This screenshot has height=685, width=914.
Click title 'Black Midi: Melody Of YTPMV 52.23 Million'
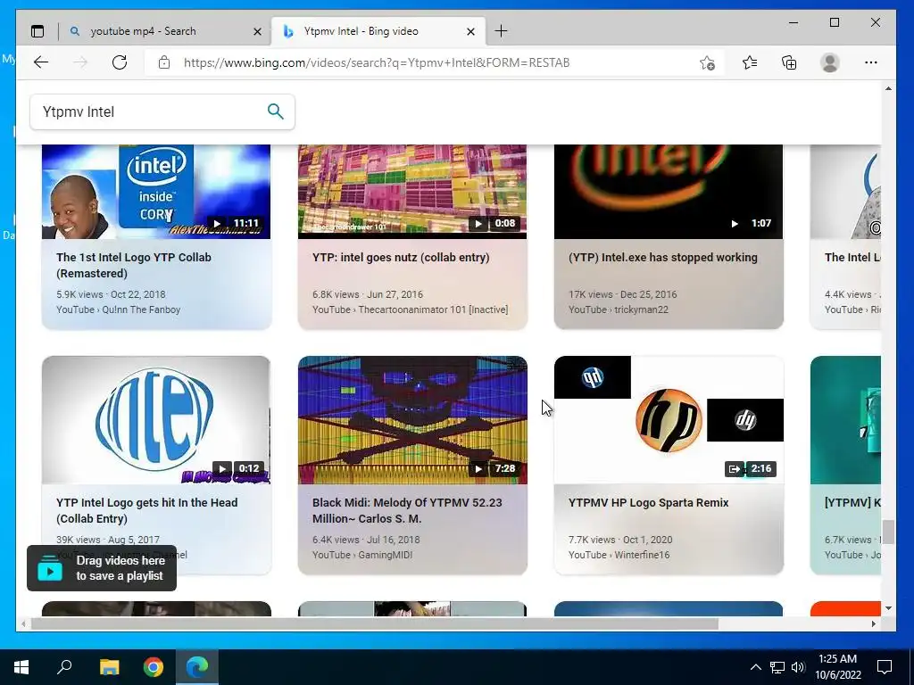pyautogui.click(x=407, y=510)
